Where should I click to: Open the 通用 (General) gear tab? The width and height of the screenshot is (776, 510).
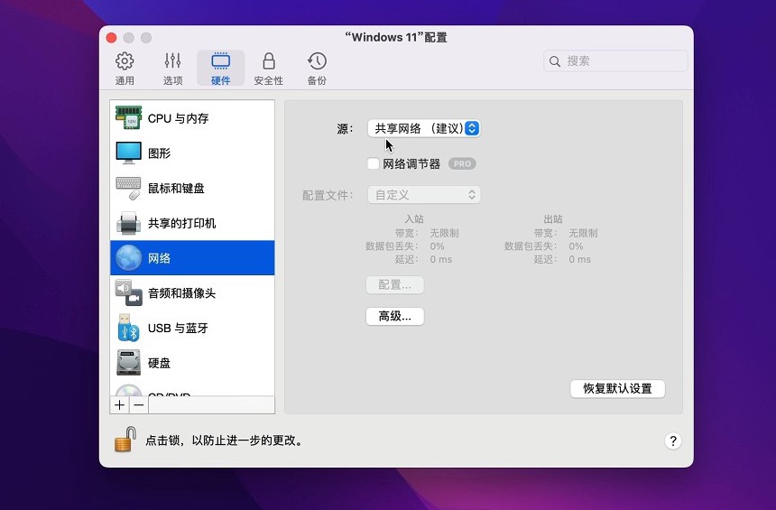pyautogui.click(x=125, y=69)
